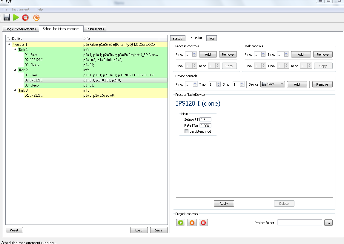Click into the Setpoint input field
Image resolution: width=344 pixels, height=244 pixels.
205,120
